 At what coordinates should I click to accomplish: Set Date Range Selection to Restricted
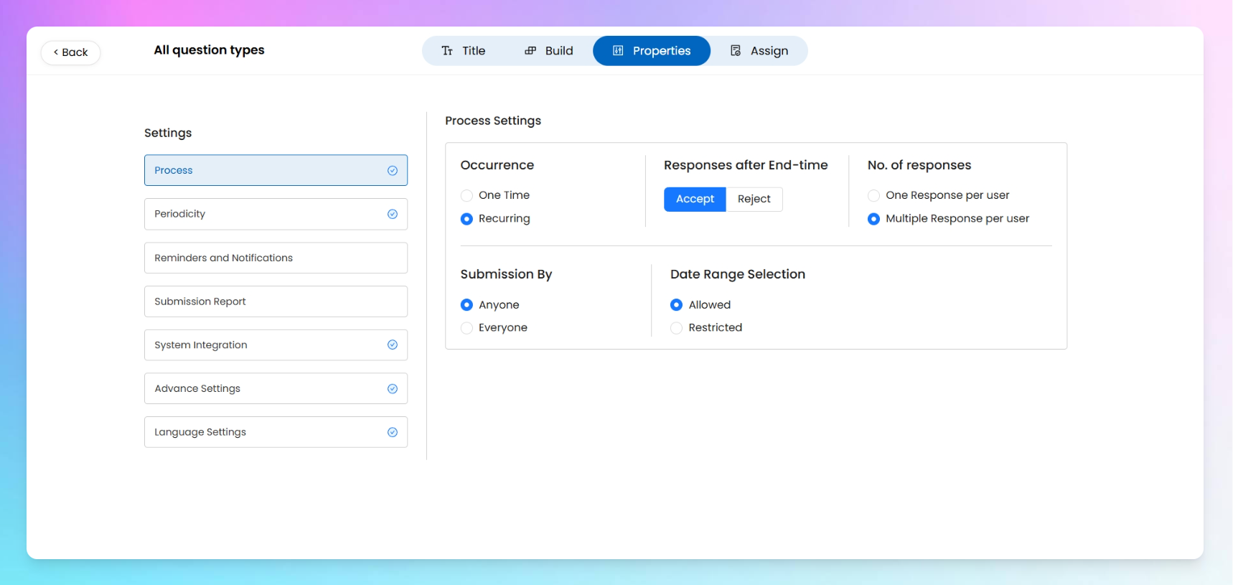click(x=676, y=328)
